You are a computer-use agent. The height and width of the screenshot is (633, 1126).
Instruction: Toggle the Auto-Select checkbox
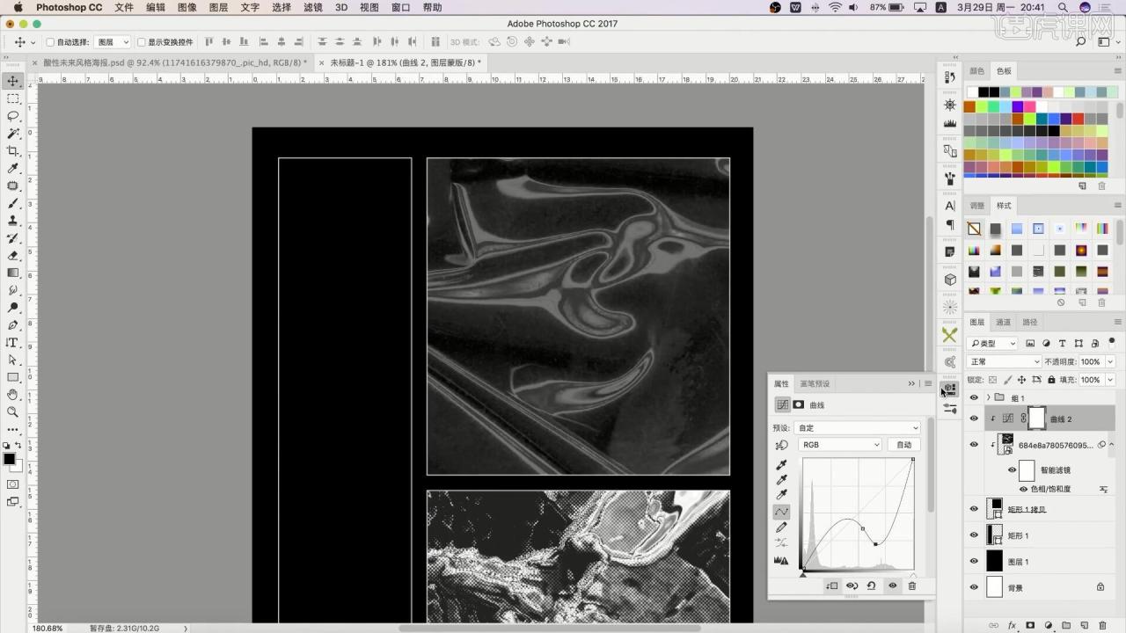[50, 42]
